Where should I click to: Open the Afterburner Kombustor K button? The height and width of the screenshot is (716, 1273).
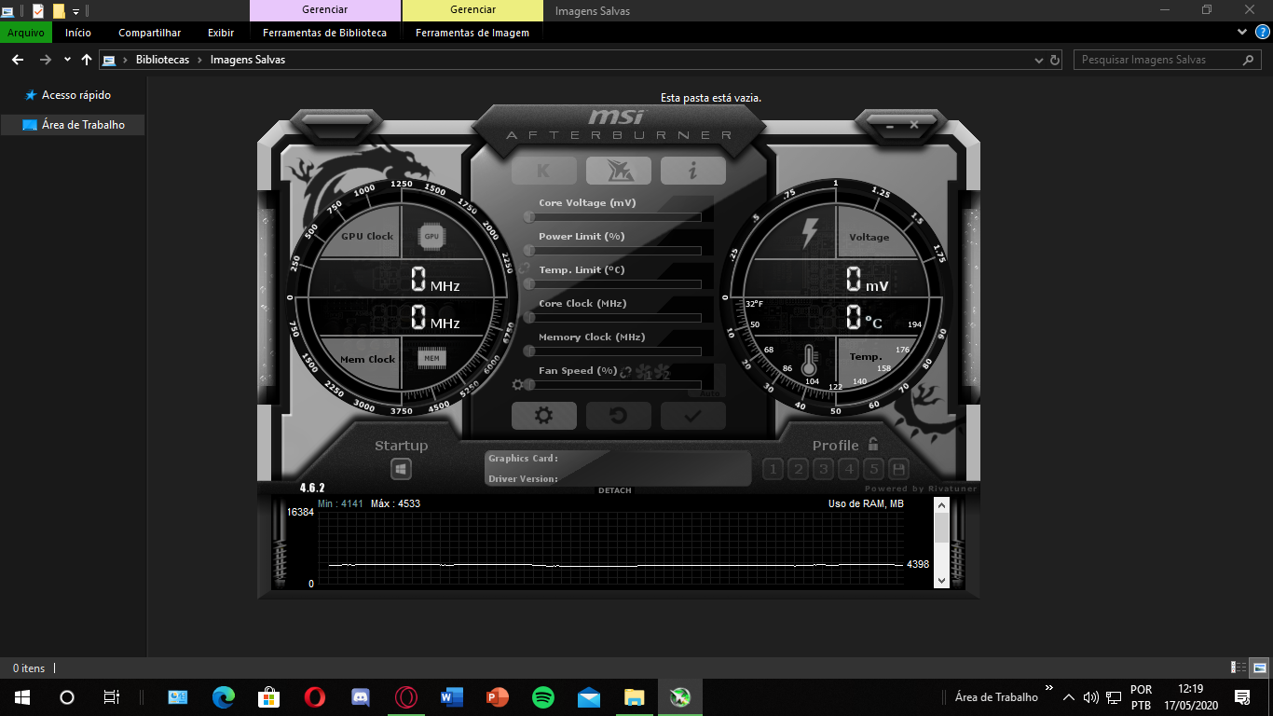click(x=543, y=171)
